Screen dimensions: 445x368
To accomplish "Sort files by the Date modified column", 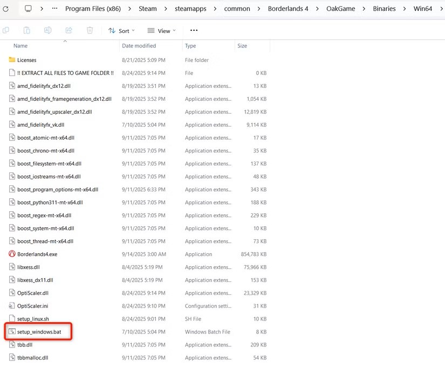I will 139,46.
